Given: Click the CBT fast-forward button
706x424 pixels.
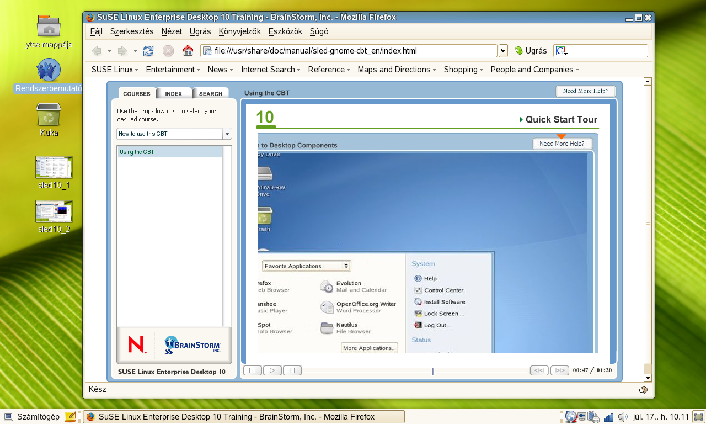Looking at the screenshot, I should 559,370.
